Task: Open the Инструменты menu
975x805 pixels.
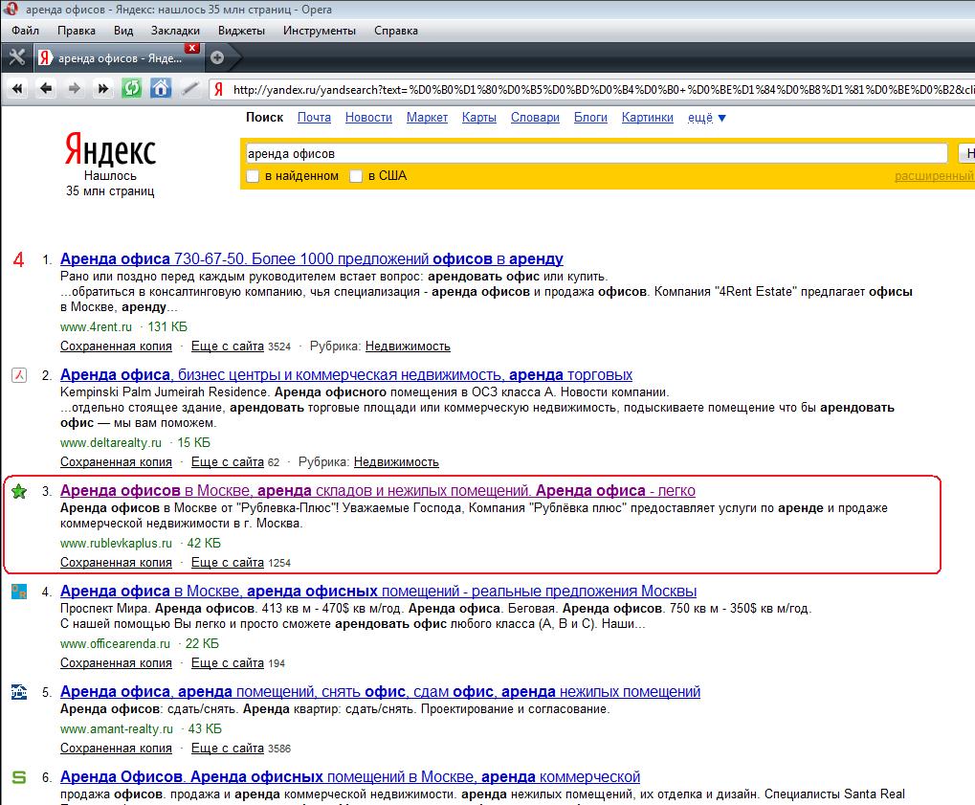Action: [x=320, y=31]
